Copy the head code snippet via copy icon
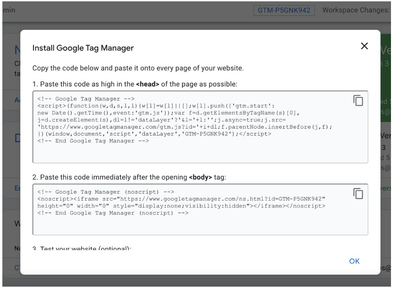The height and width of the screenshot is (288, 393). coord(358,101)
